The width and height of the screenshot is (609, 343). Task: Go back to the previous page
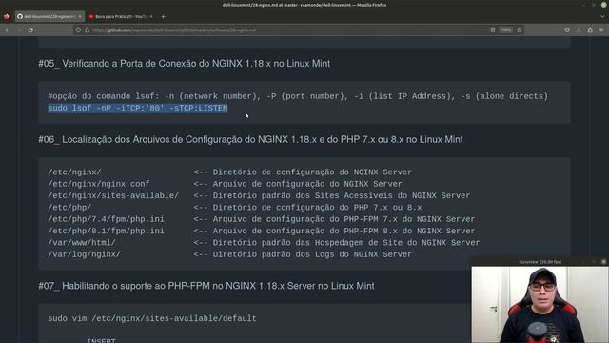pyautogui.click(x=8, y=30)
